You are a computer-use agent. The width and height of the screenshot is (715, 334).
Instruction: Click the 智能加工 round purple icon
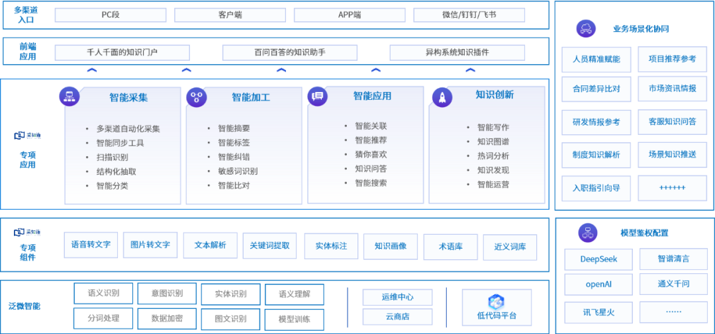(x=197, y=97)
